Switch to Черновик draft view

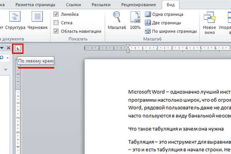point(38,21)
